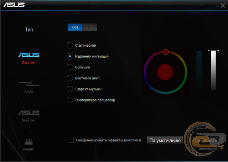
Task: Select the Статический radio button
Action: [x=70, y=45]
